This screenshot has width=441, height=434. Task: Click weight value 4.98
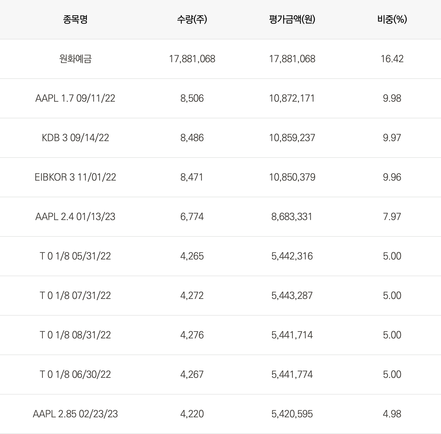tap(392, 414)
